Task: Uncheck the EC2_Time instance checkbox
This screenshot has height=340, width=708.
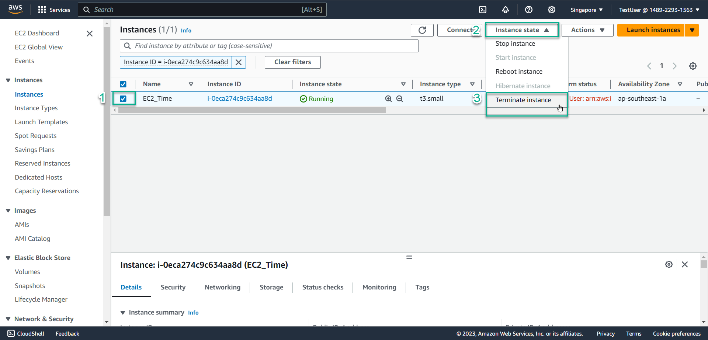Action: coord(123,99)
